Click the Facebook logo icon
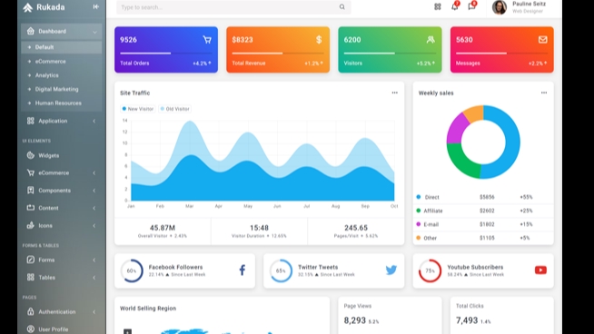The image size is (594, 334). point(243,270)
